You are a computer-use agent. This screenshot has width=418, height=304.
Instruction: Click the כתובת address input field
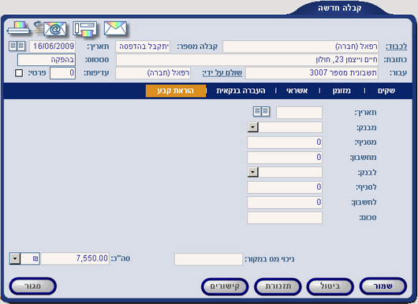click(x=247, y=60)
